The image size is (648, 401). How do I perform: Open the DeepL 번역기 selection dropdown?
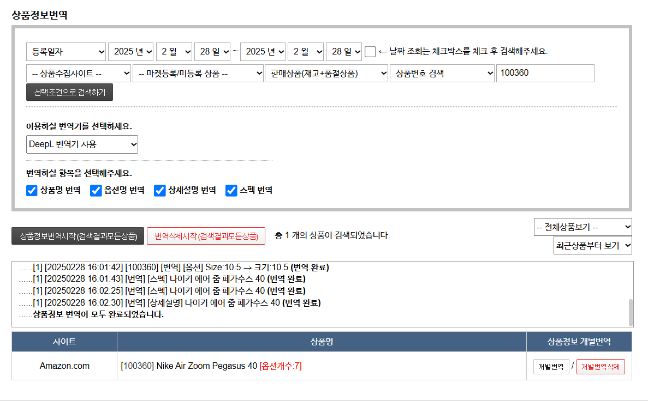82,144
